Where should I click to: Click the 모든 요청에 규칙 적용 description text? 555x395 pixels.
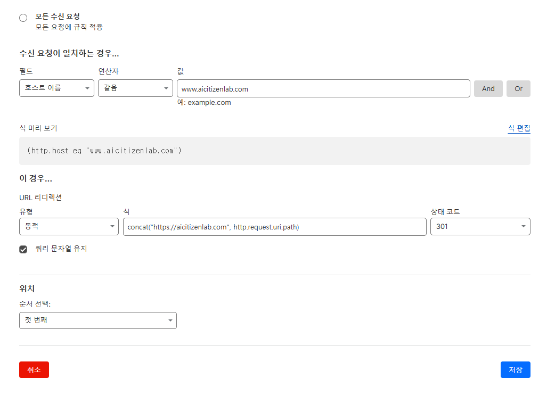[69, 27]
